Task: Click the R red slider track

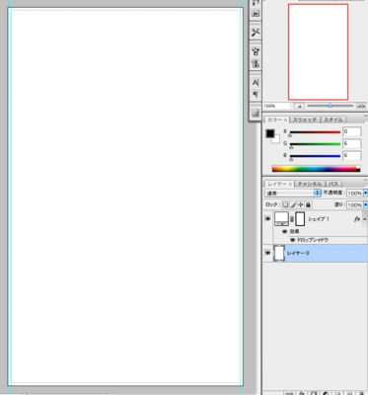Action: point(315,132)
